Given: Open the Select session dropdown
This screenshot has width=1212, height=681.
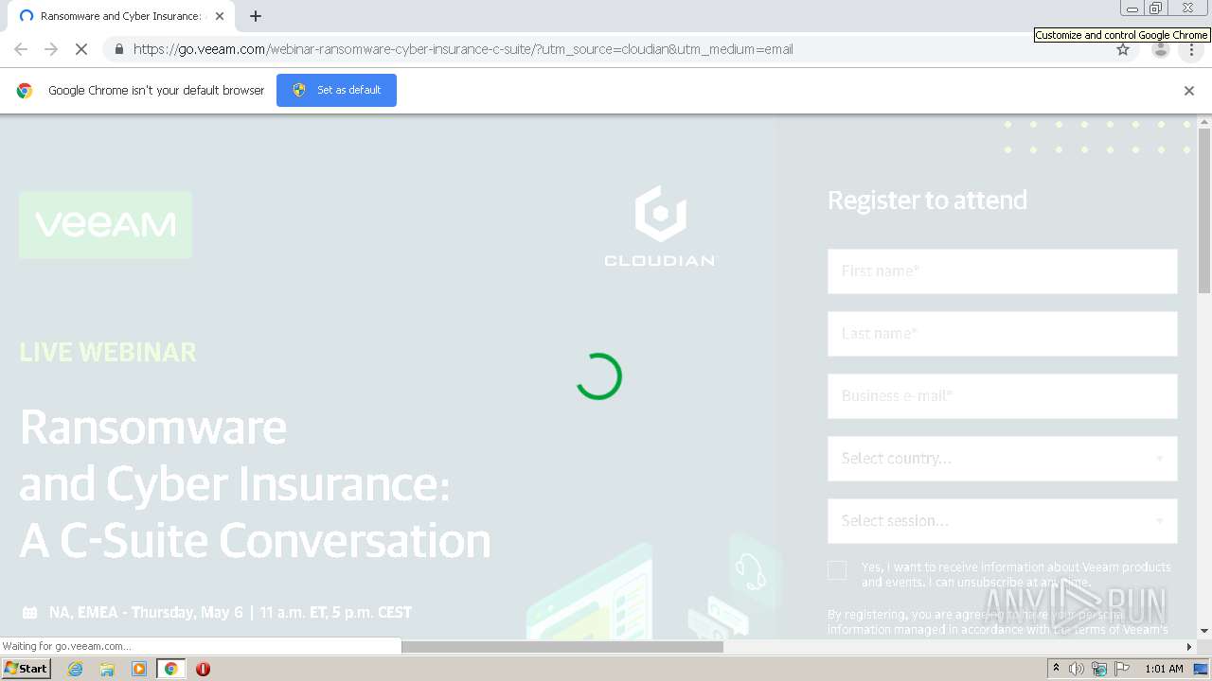Looking at the screenshot, I should (1002, 521).
